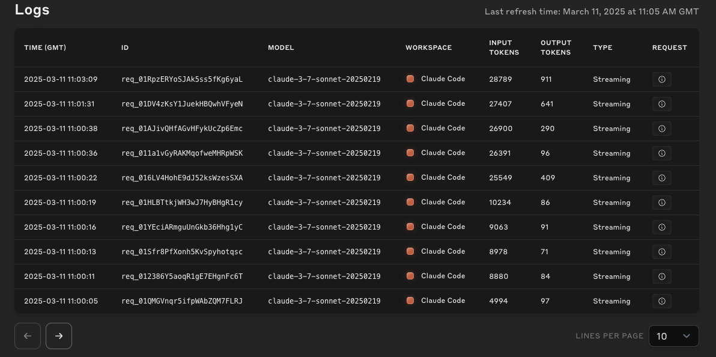
Task: Select request ID req_01AJivQHfAGvHFykUcZp6Emc
Action: (x=182, y=129)
